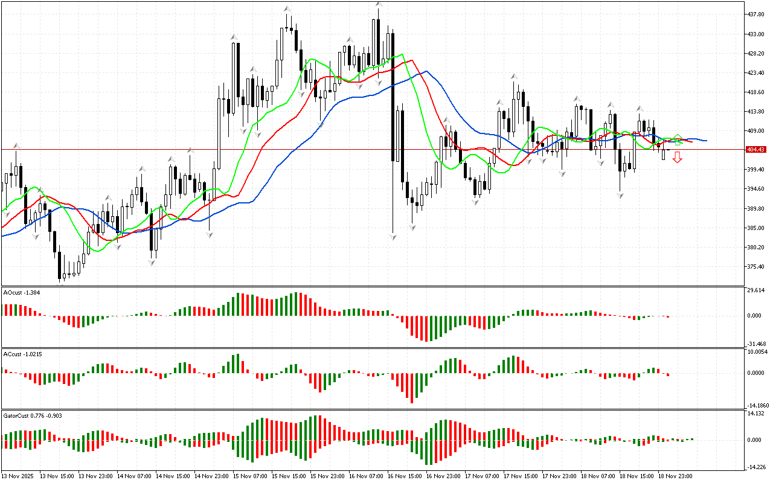Select the red 404.43 current price label

(755, 149)
